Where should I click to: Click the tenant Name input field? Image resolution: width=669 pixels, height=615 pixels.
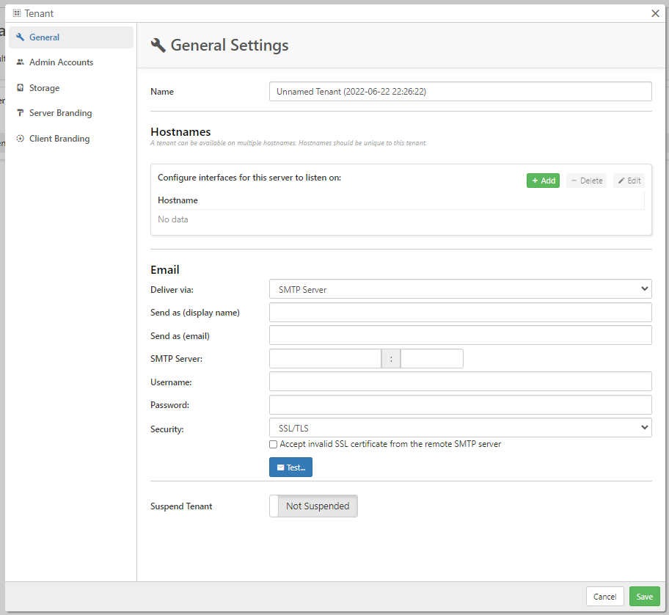[460, 92]
